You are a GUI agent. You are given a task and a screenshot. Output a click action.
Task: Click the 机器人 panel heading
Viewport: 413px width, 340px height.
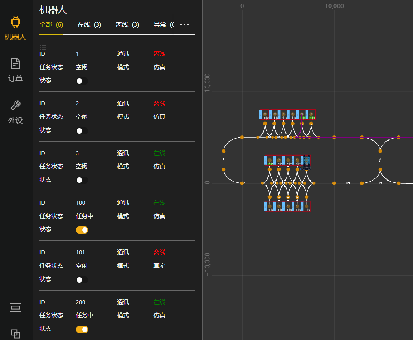pyautogui.click(x=53, y=10)
